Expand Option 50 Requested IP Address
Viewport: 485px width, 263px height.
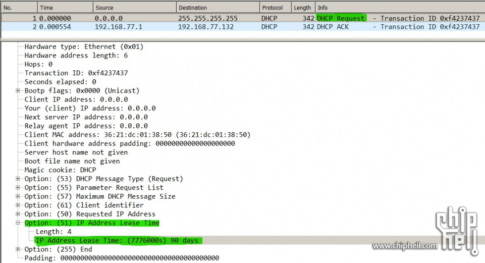[x=18, y=214]
